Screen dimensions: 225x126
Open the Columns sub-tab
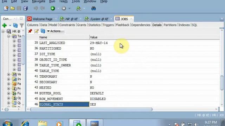[33, 25]
